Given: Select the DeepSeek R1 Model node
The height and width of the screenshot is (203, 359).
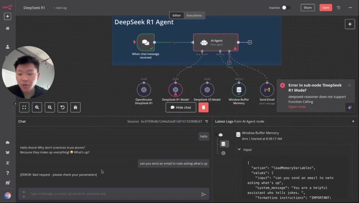Looking at the screenshot, I should pyautogui.click(x=175, y=90).
